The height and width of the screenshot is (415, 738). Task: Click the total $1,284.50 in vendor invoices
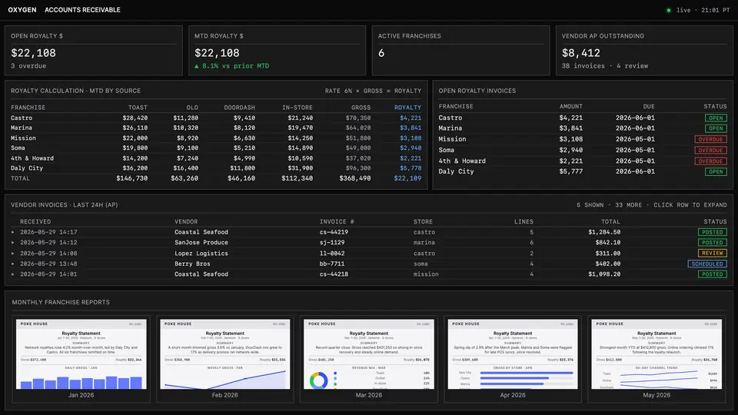pos(604,232)
